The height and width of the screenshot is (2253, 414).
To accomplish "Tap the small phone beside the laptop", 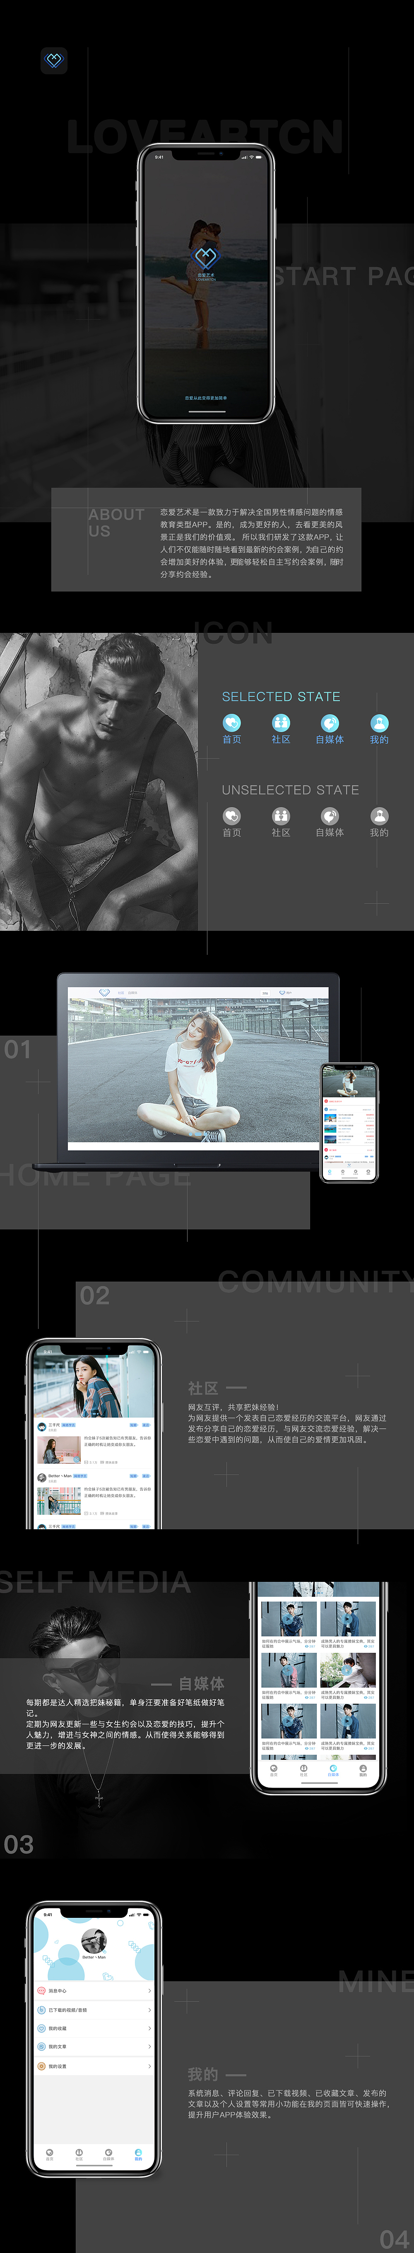I will tap(349, 1123).
